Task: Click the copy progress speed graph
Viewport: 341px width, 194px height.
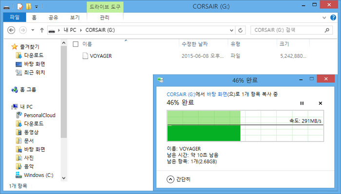Action: [x=246, y=126]
